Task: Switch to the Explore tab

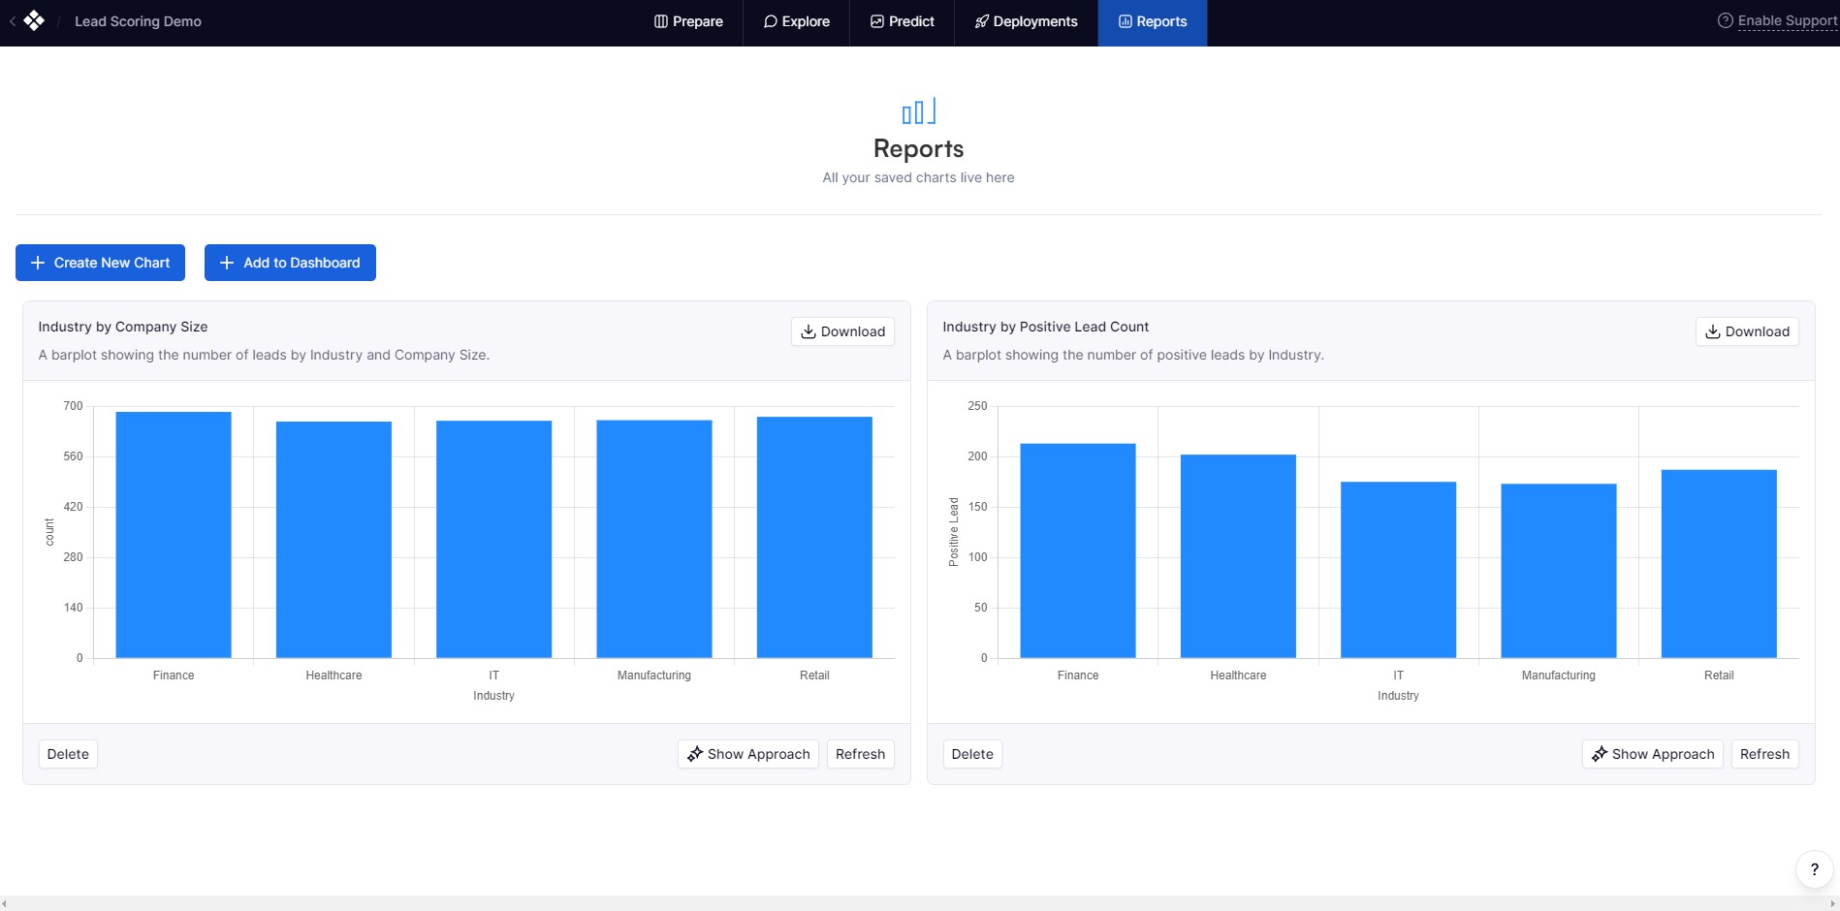Action: pyautogui.click(x=796, y=21)
